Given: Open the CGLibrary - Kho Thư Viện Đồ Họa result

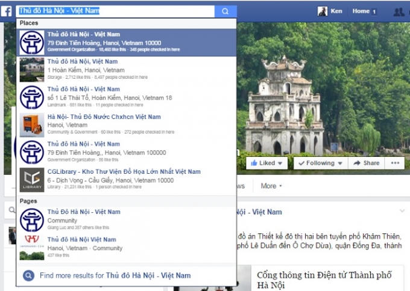Looking at the screenshot, I should (126, 180).
